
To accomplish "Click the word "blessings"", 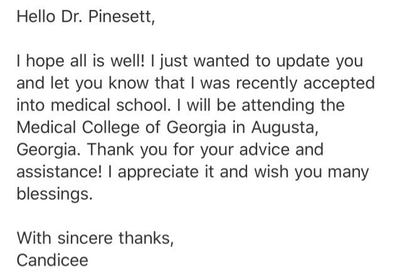I will [54, 194].
